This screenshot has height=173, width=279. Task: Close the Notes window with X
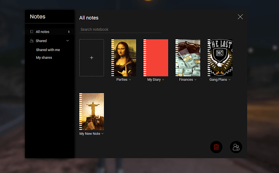(240, 17)
